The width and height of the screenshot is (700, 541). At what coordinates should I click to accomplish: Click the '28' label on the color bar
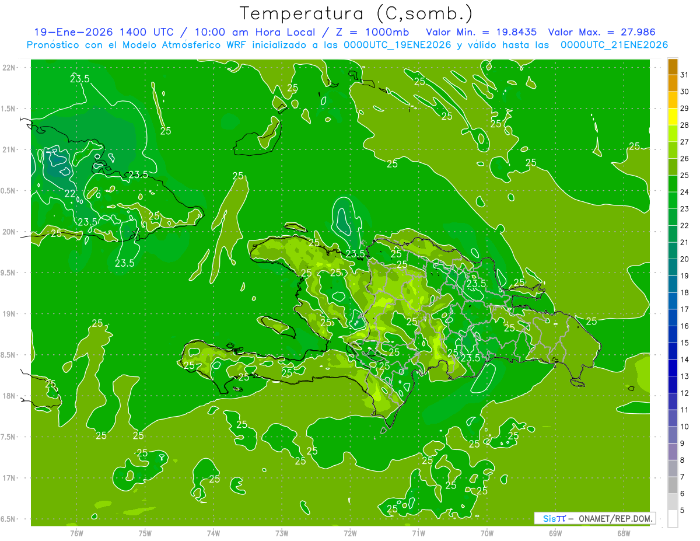685,125
